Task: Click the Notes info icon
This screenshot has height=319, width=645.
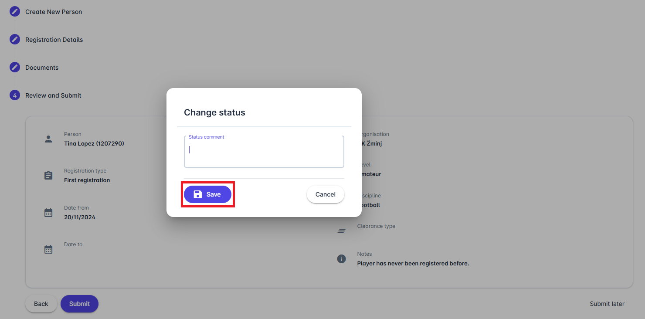Action: coord(342,259)
